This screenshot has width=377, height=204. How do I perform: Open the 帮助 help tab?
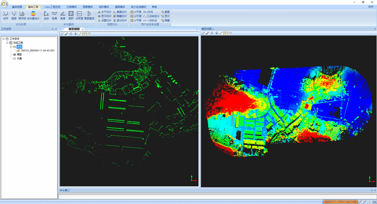point(155,7)
